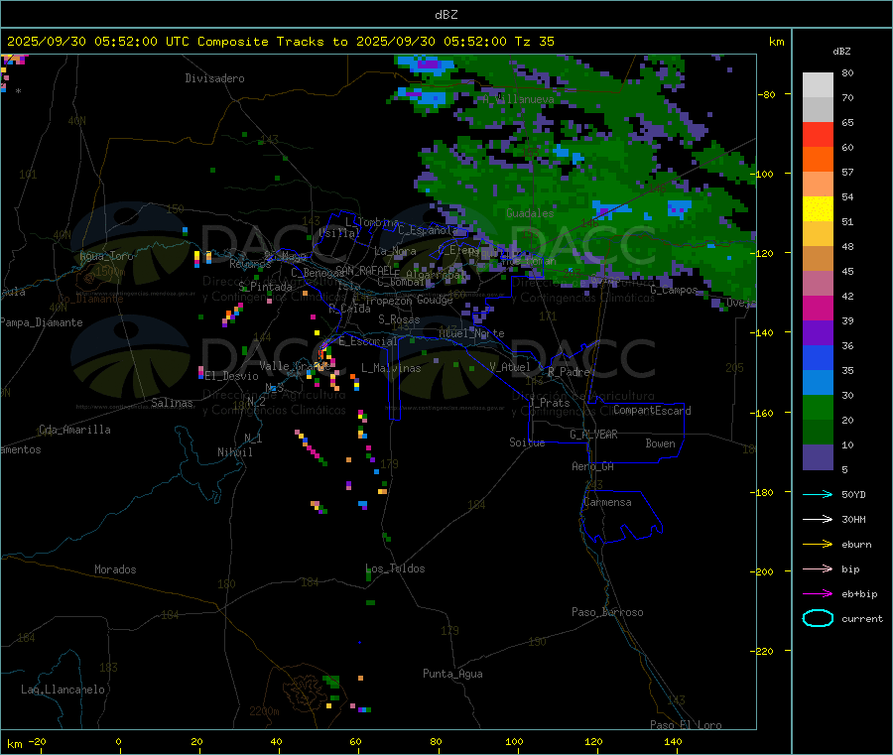Click the 'Tz 35' value in the header
This screenshot has width=893, height=755.
click(534, 42)
